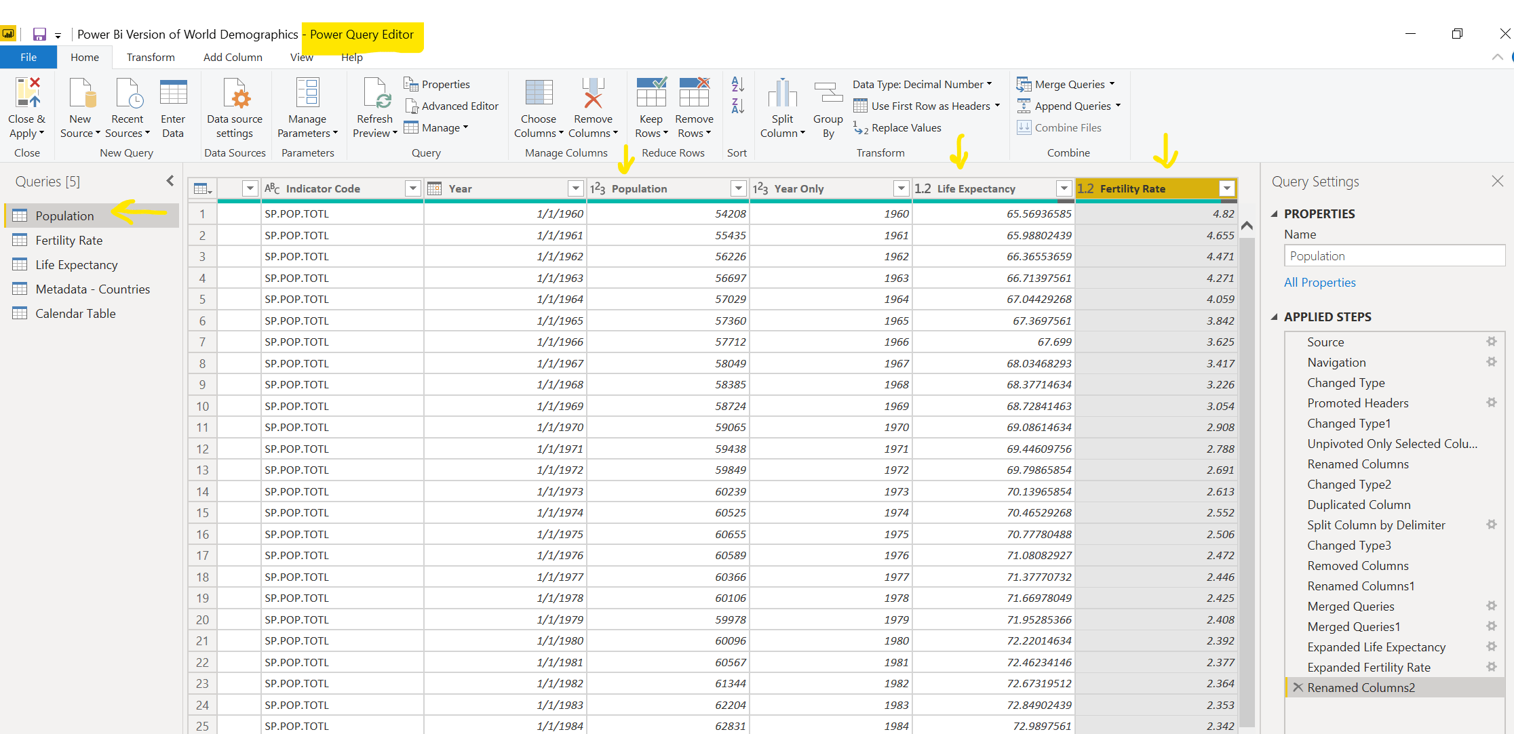Click the Refresh Preview icon
Screen dimensions: 1514x734
click(374, 94)
